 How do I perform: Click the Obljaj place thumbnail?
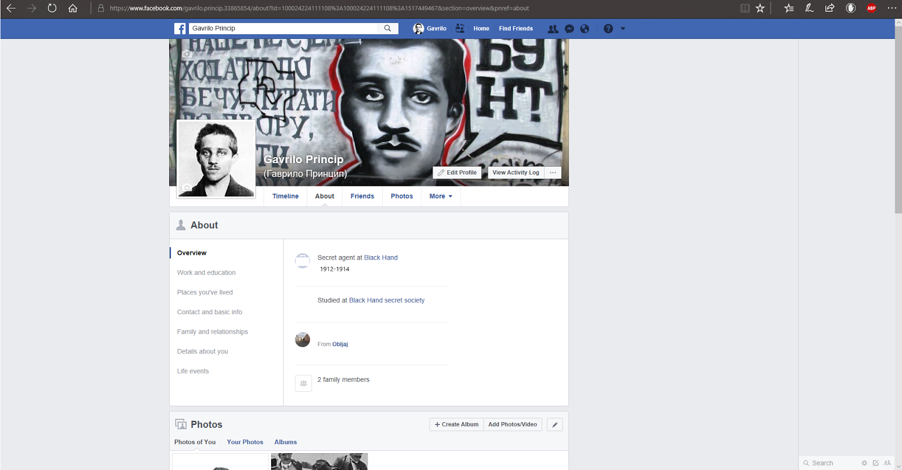click(303, 340)
